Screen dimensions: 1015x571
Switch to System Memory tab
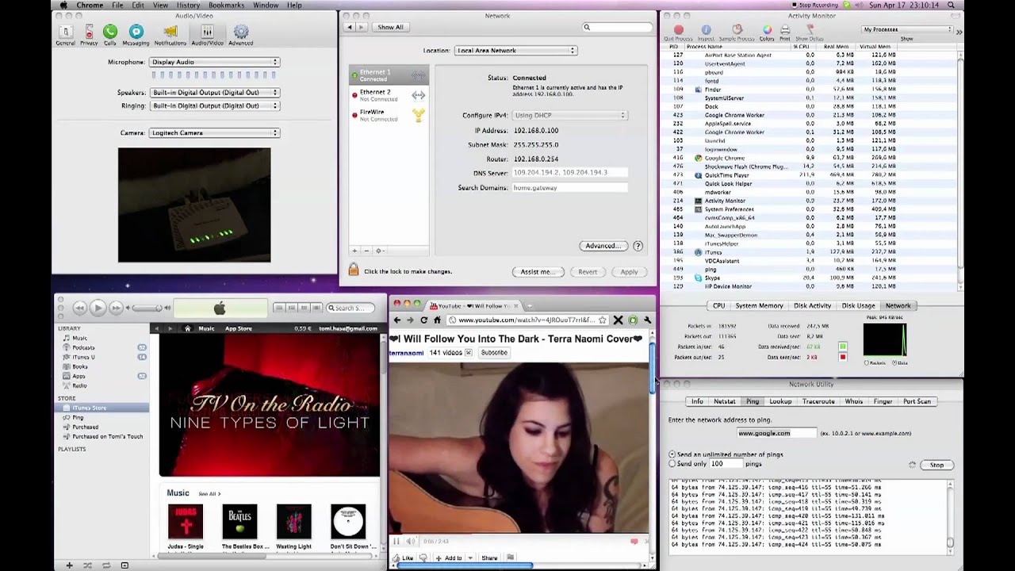(759, 305)
